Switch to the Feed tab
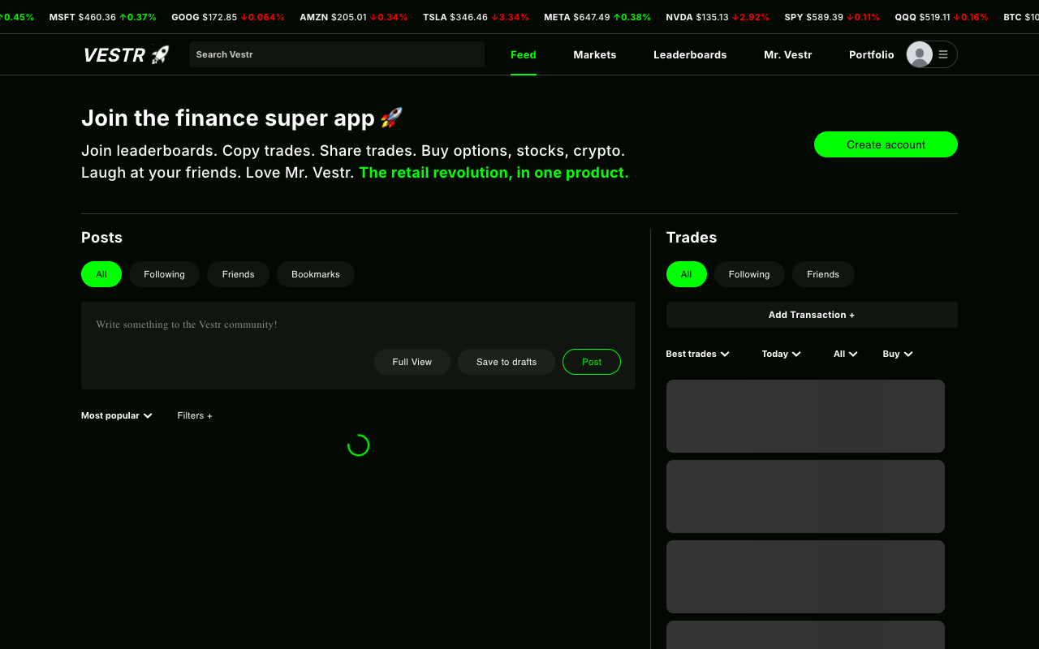Image resolution: width=1039 pixels, height=649 pixels. pyautogui.click(x=524, y=54)
